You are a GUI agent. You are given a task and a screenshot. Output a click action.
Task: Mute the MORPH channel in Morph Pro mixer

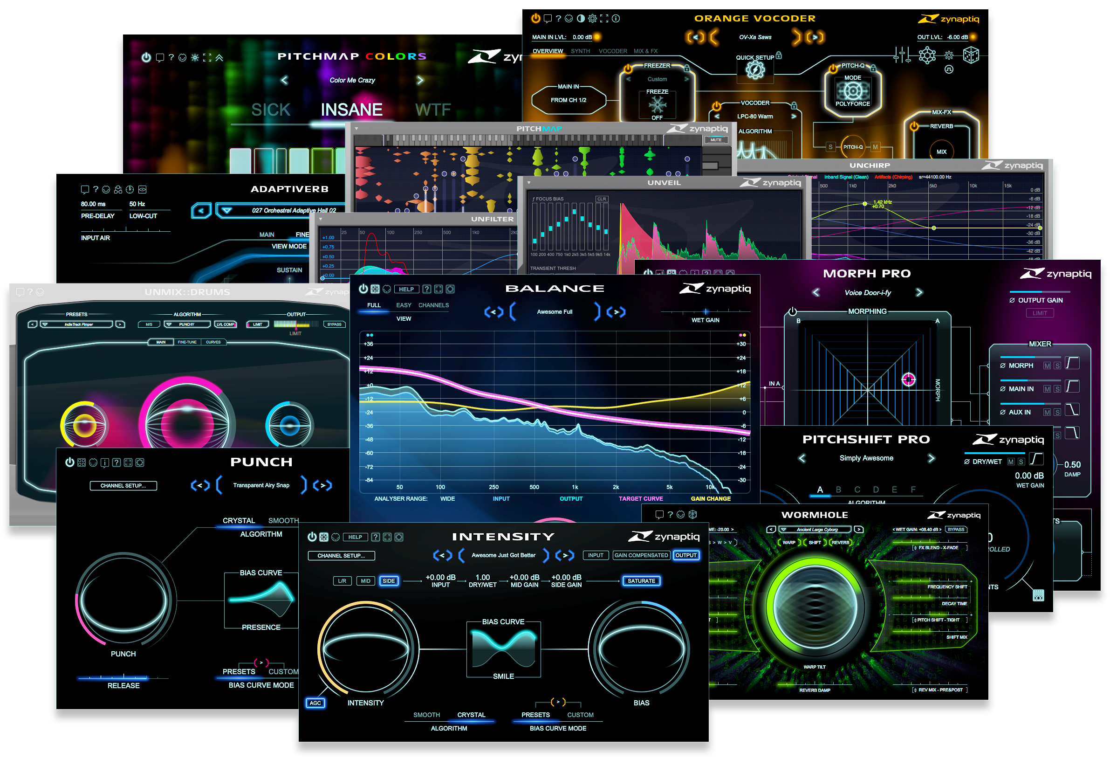tap(1047, 366)
